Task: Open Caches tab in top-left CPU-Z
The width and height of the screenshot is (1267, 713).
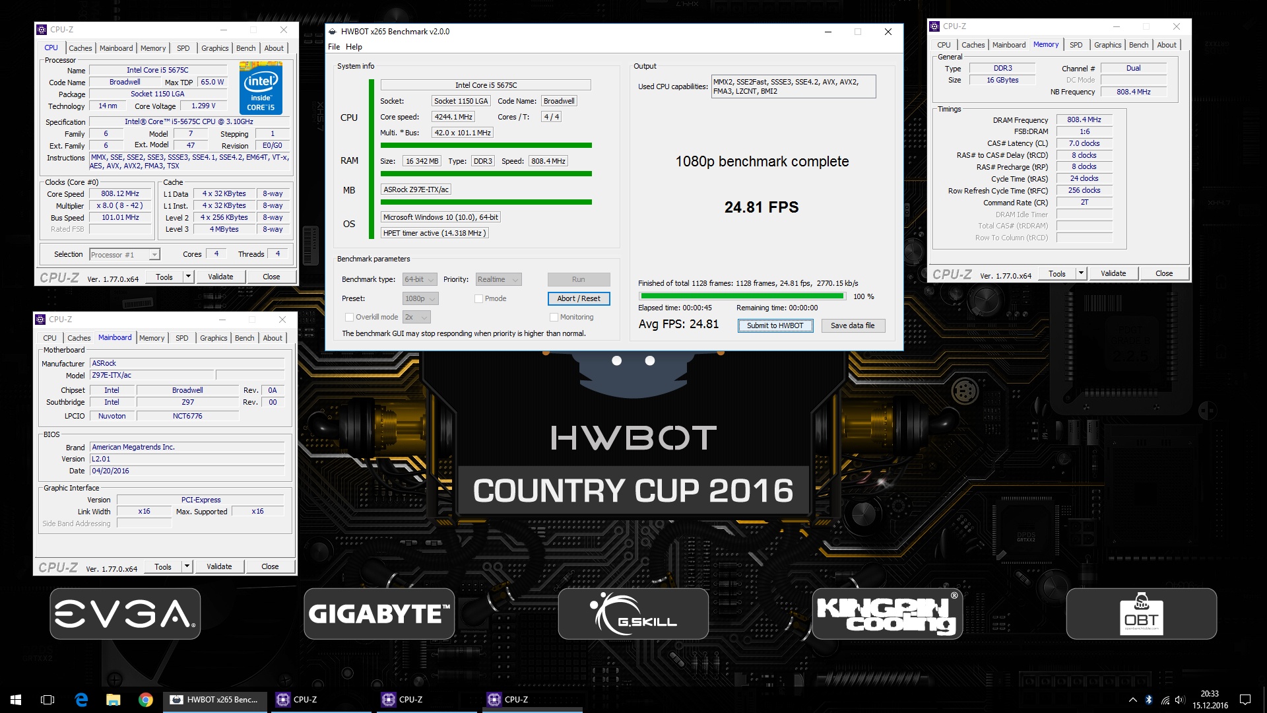Action: (81, 48)
